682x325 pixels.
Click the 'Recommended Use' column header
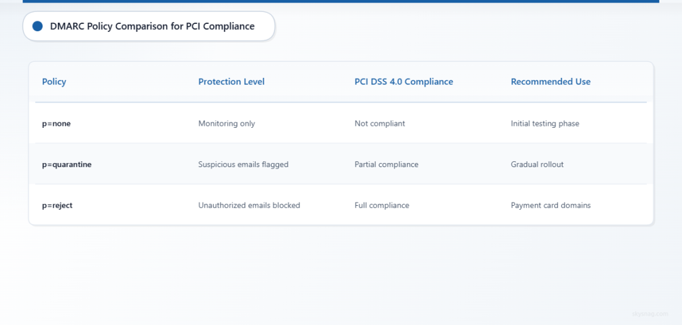tap(551, 82)
